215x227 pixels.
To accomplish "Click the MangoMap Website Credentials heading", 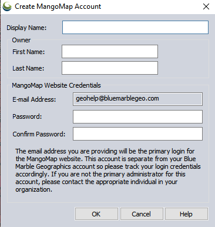I will click(56, 85).
